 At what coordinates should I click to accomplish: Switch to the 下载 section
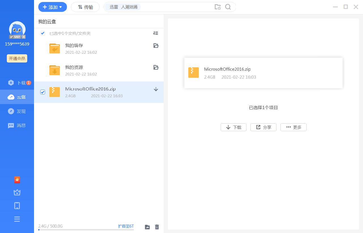(x=17, y=83)
